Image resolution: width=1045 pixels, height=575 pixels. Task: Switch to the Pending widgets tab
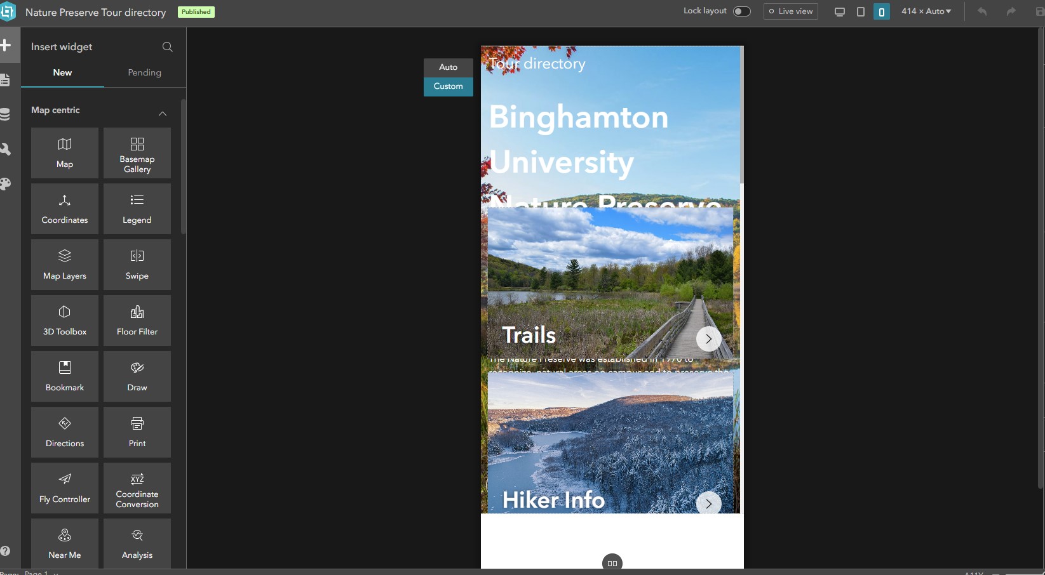point(145,72)
